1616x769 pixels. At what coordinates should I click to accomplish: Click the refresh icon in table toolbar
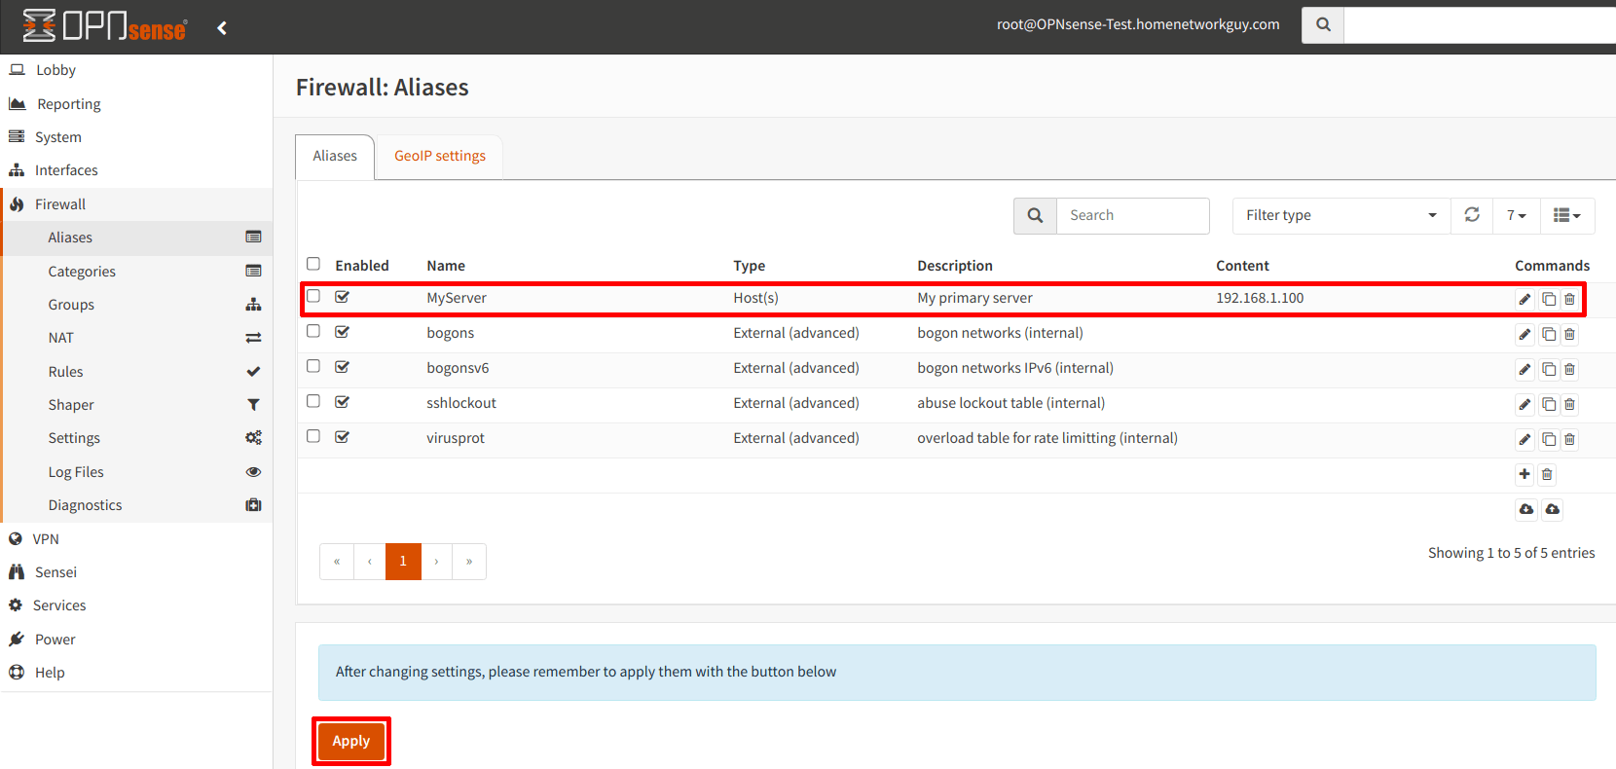click(1472, 215)
